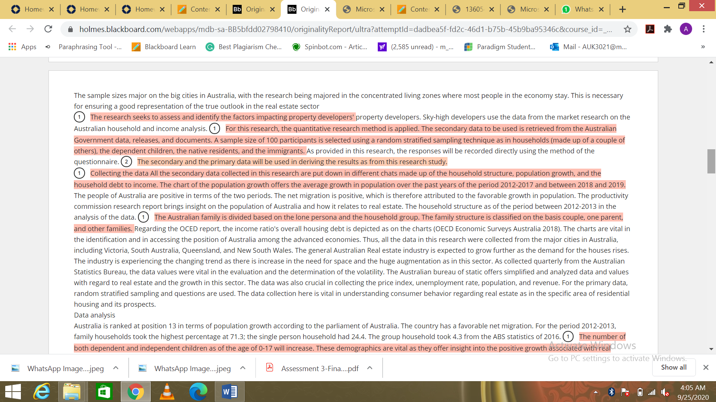Launch Internet Explorer from the taskbar

42,392
